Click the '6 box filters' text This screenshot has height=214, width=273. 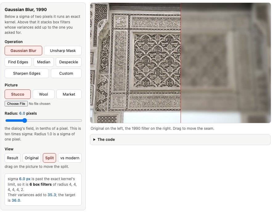point(41,184)
